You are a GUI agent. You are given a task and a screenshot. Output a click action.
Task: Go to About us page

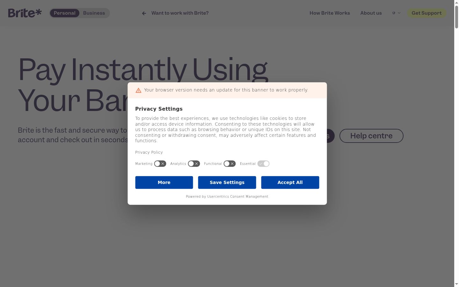coord(371,13)
